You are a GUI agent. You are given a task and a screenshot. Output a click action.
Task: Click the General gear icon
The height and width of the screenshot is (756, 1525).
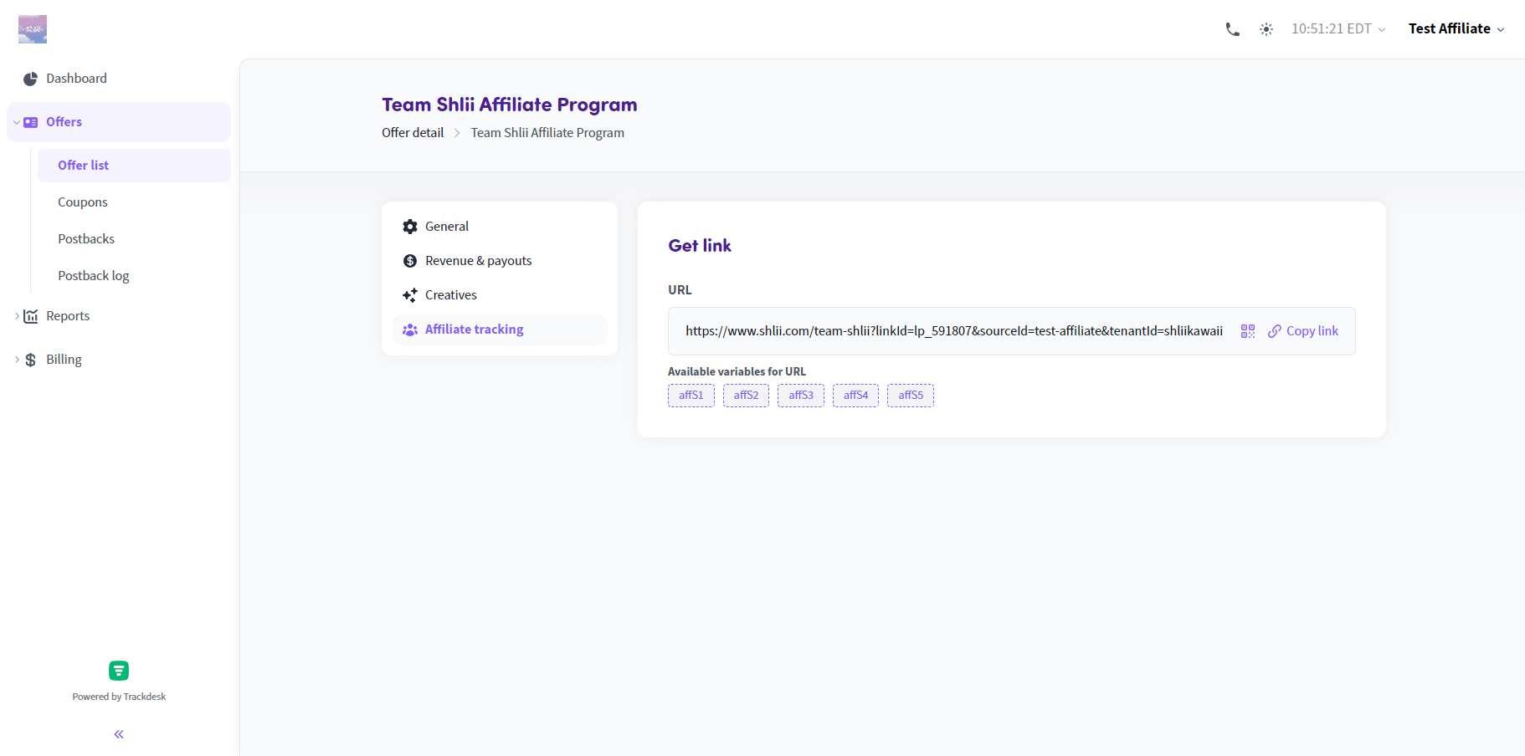tap(410, 227)
